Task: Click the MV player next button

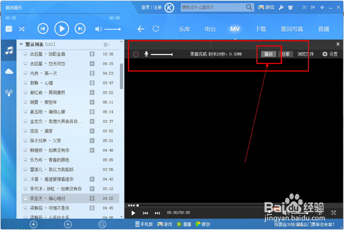Action: pos(157,213)
